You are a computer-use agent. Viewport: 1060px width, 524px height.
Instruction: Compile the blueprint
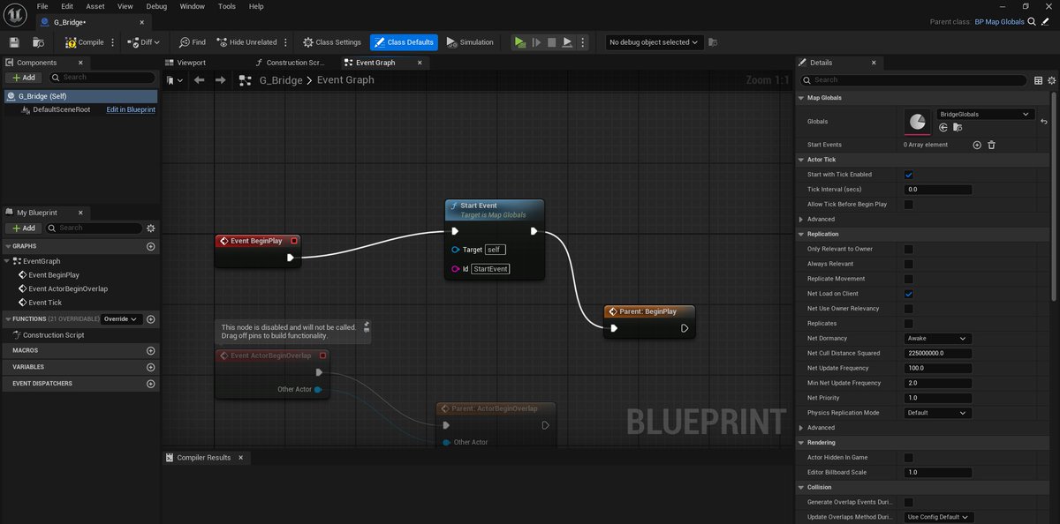(85, 41)
